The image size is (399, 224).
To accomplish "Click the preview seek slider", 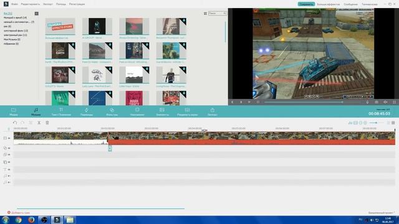I will tap(312, 102).
